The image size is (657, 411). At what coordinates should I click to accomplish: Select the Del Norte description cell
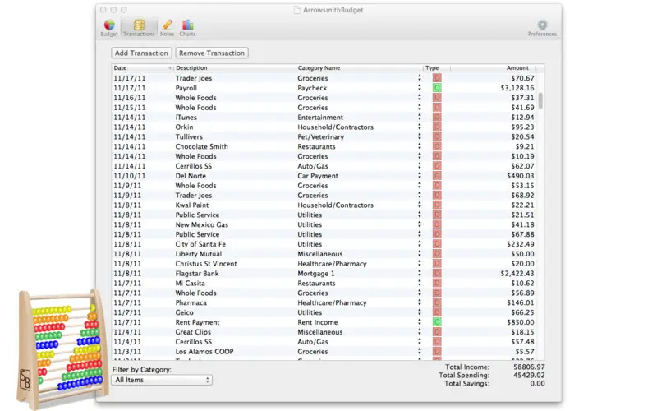click(x=191, y=176)
